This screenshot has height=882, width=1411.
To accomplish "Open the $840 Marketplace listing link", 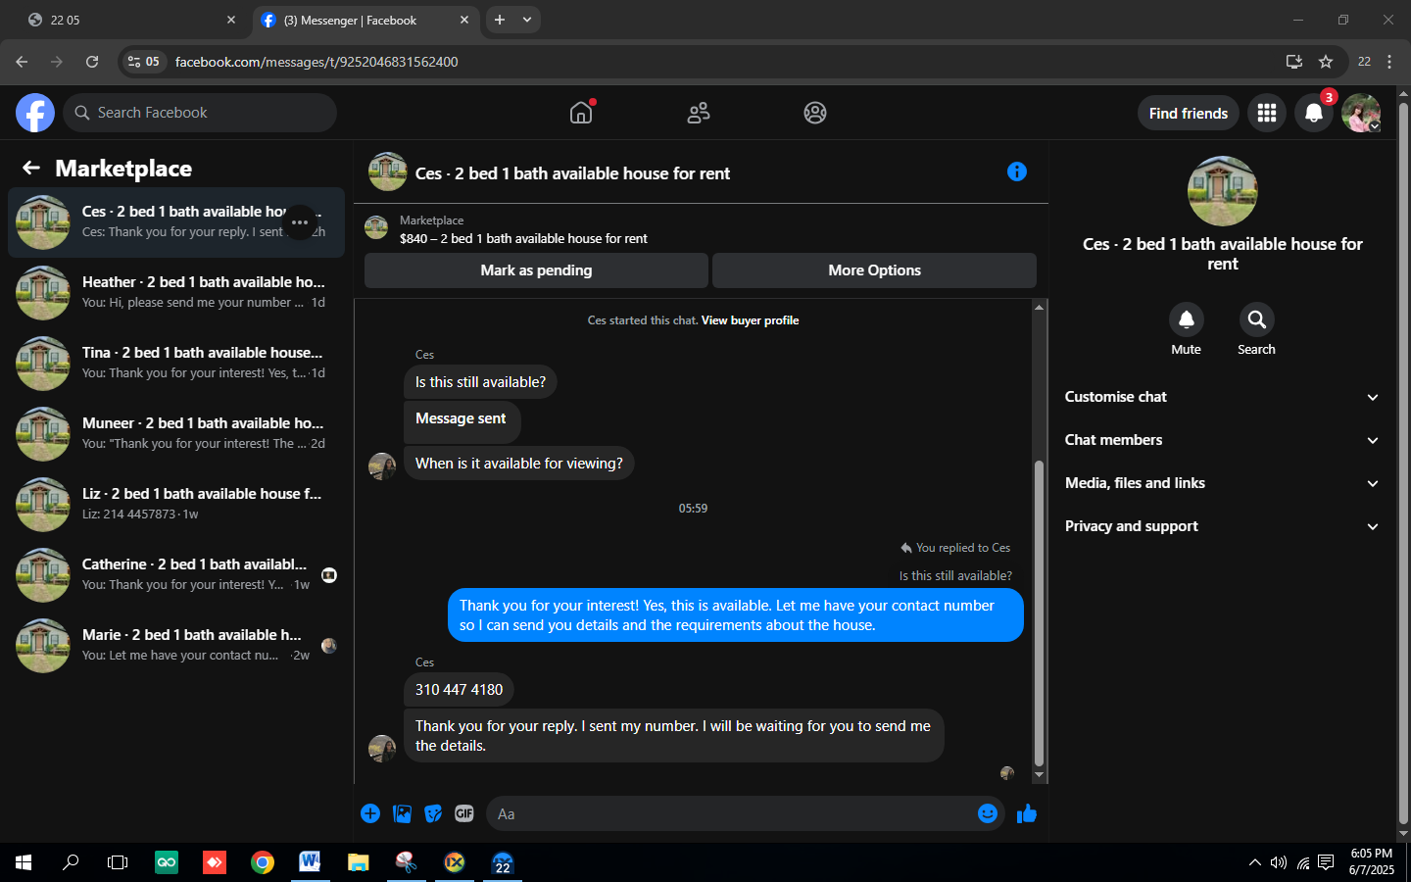I will tap(523, 238).
